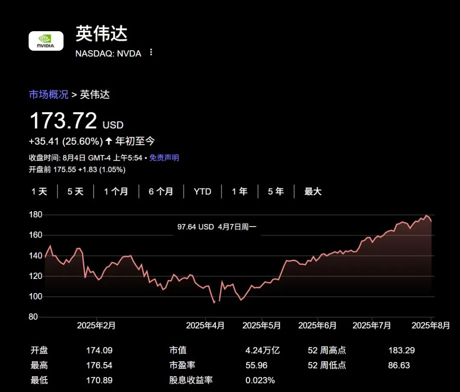Switch to the 6个月 chart view
This screenshot has width=460, height=392.
pos(161,192)
